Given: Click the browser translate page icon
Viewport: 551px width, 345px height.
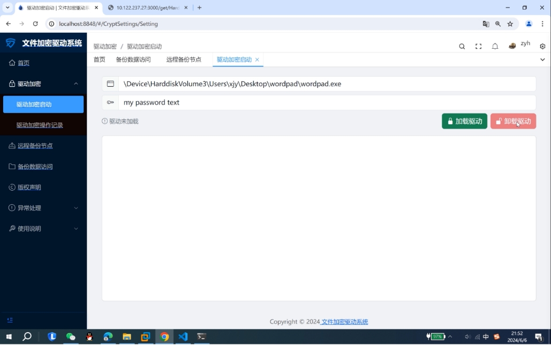Looking at the screenshot, I should pos(486,24).
